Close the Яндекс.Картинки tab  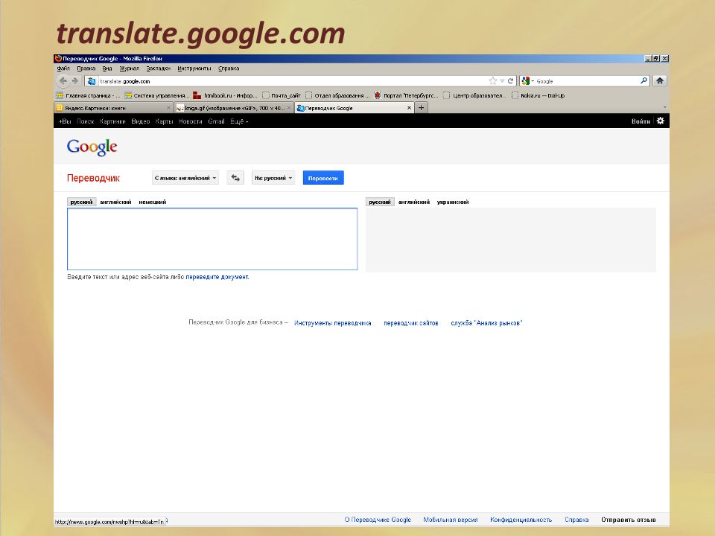(168, 108)
